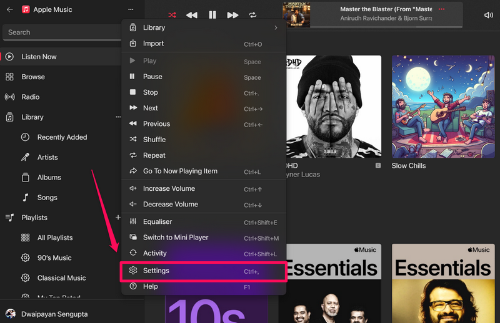
Task: Open the Browse section in sidebar
Action: [33, 77]
